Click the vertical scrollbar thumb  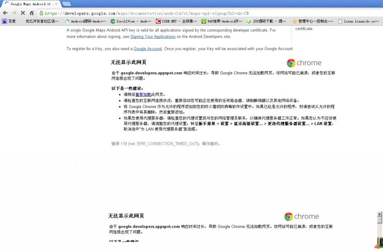point(379,220)
